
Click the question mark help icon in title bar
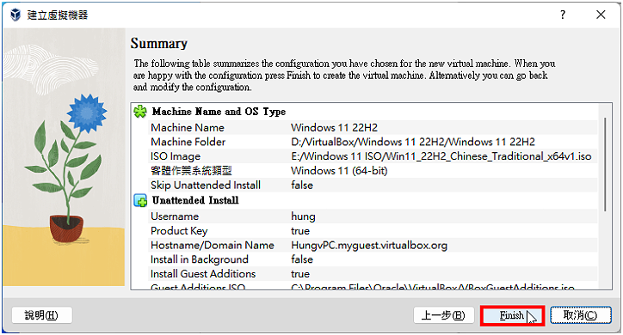point(563,15)
